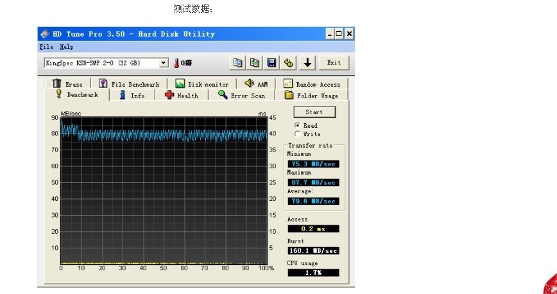
Task: Open the File menu
Action: tap(46, 47)
